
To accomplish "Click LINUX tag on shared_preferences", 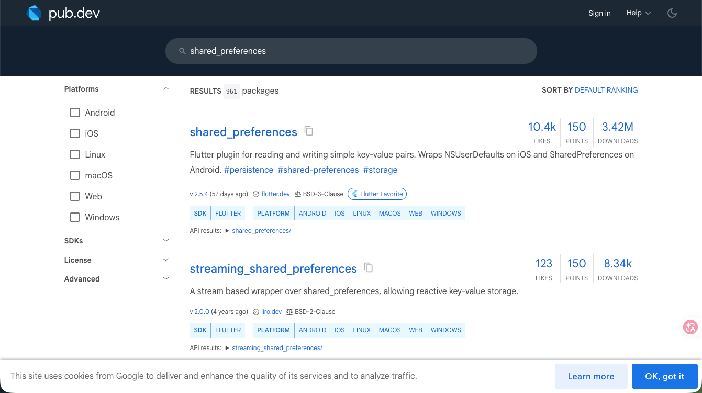I will 362,214.
